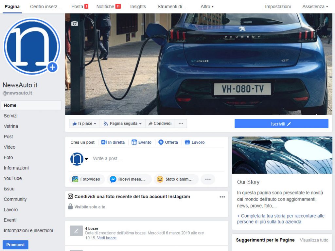Open the ellipsis menu on Instagram share card
335x251 pixels.
pos(222,197)
